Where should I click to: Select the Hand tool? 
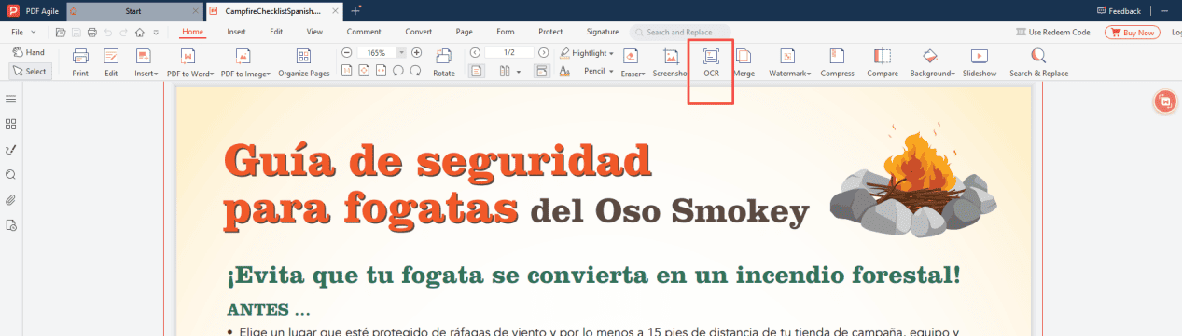click(x=28, y=53)
